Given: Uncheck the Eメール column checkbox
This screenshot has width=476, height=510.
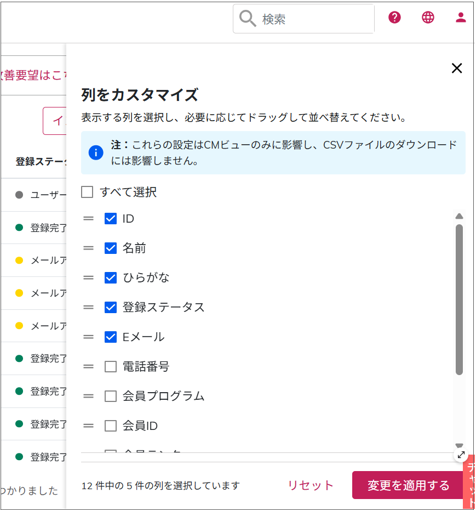Looking at the screenshot, I should pyautogui.click(x=111, y=337).
